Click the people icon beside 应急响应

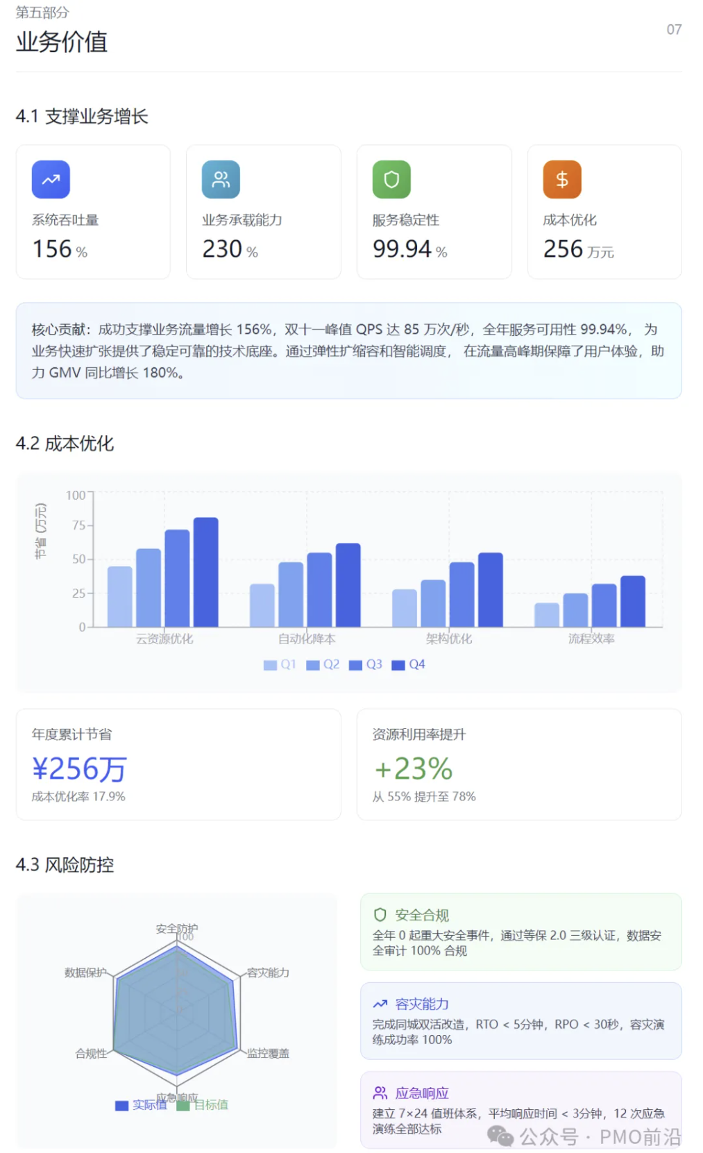380,1093
